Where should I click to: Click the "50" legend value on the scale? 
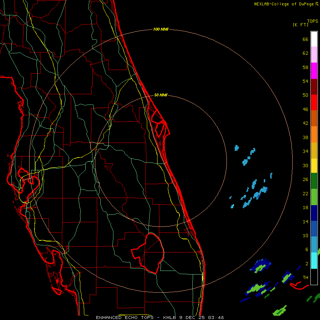pos(305,95)
